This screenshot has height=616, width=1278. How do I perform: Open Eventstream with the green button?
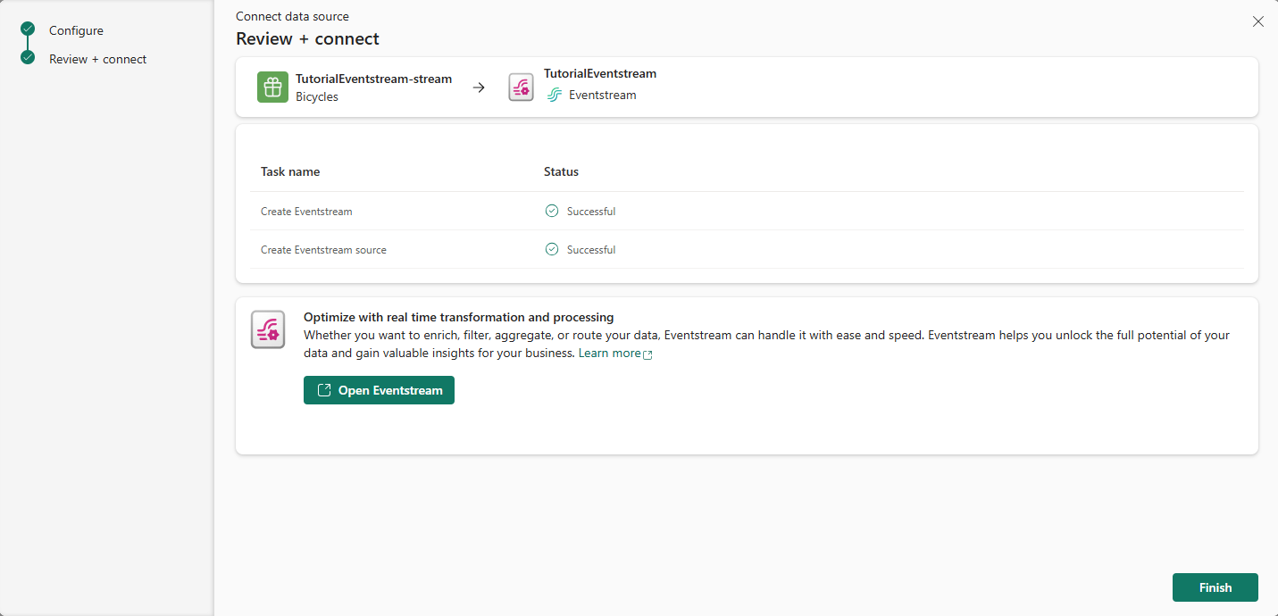coord(379,390)
